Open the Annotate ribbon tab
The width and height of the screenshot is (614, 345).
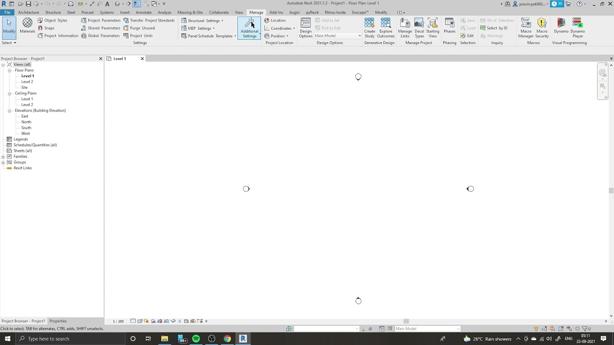(143, 12)
